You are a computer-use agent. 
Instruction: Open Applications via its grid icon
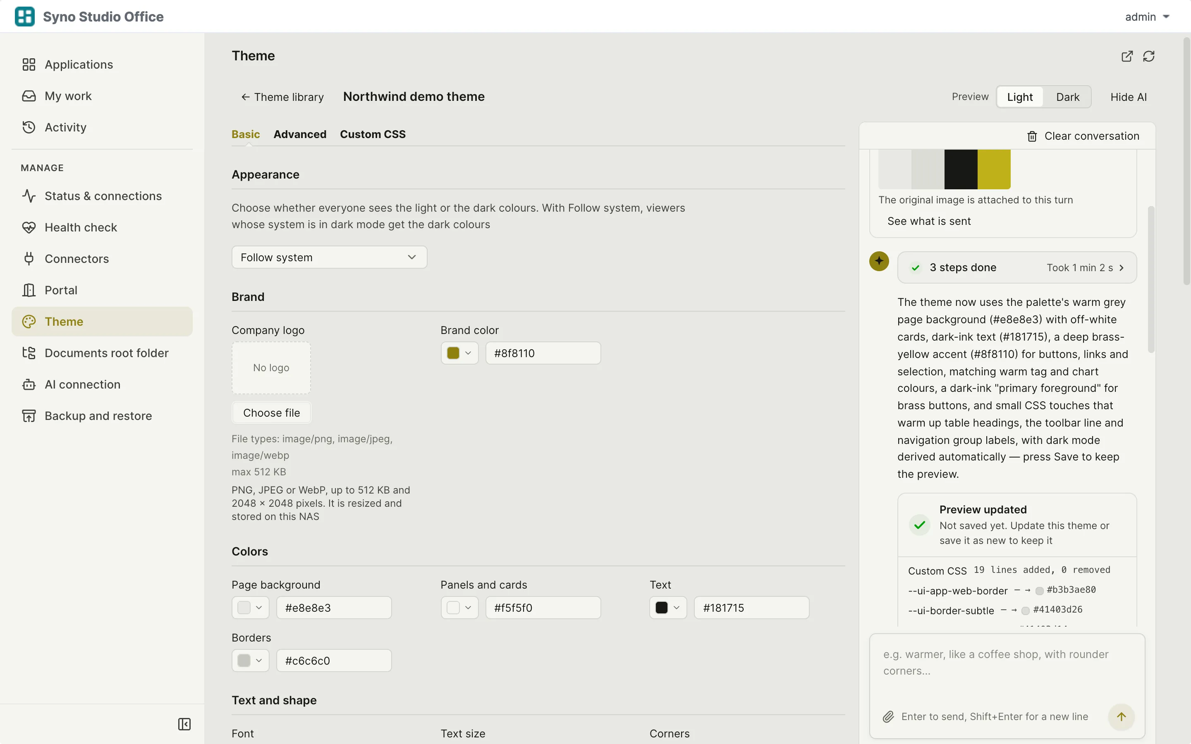(29, 64)
